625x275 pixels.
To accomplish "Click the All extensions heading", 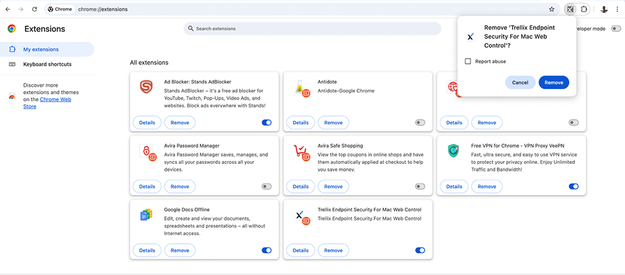I will tap(149, 62).
